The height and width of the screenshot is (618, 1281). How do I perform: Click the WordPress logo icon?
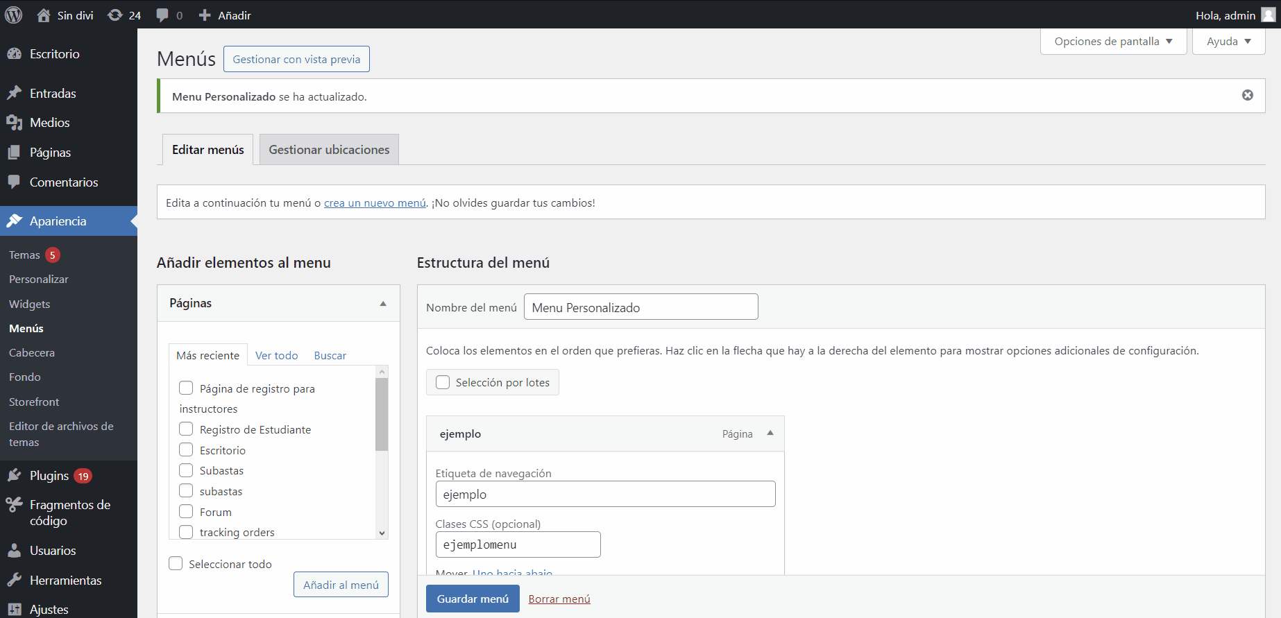coord(14,15)
